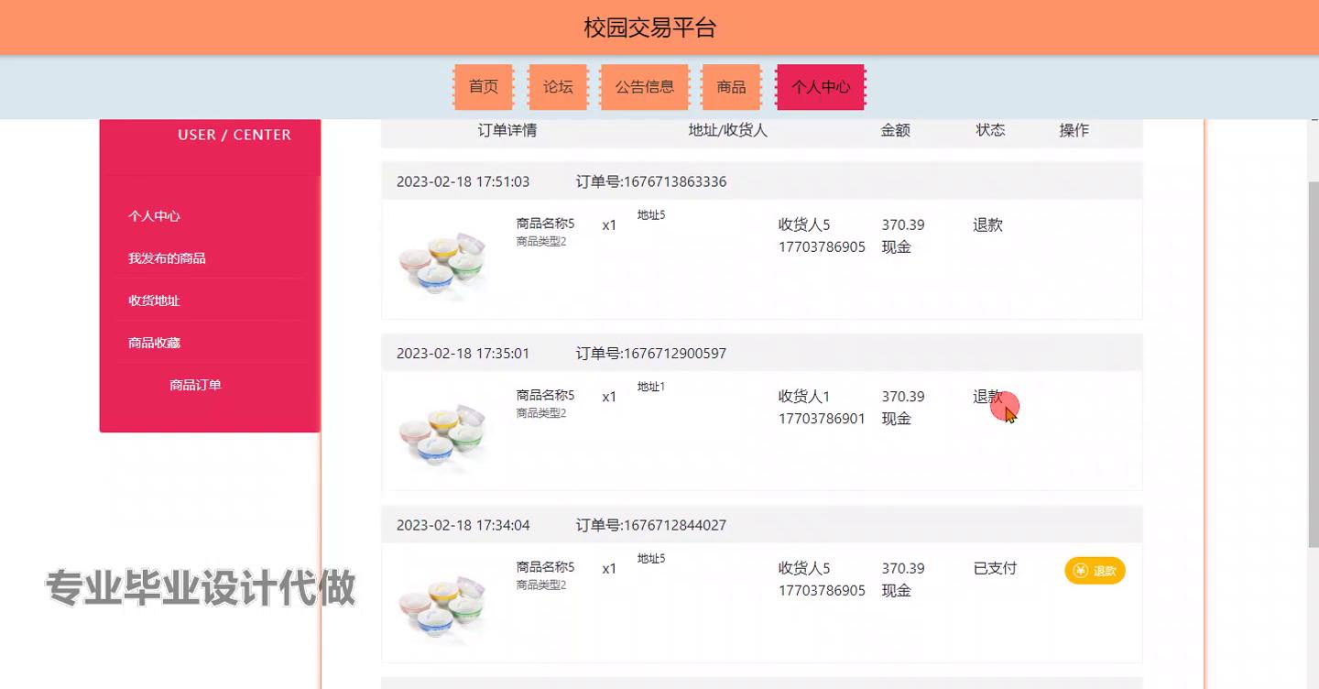Click 地址1 in order 1676712900597
The height and width of the screenshot is (689, 1319).
click(651, 387)
